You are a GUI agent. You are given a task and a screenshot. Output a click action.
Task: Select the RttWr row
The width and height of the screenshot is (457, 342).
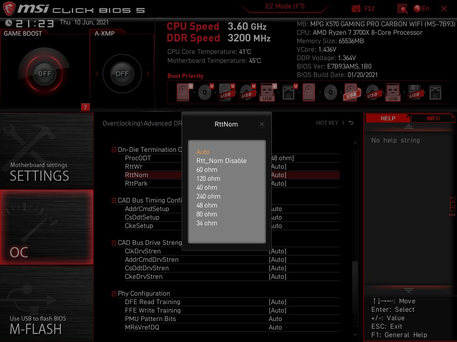click(232, 167)
